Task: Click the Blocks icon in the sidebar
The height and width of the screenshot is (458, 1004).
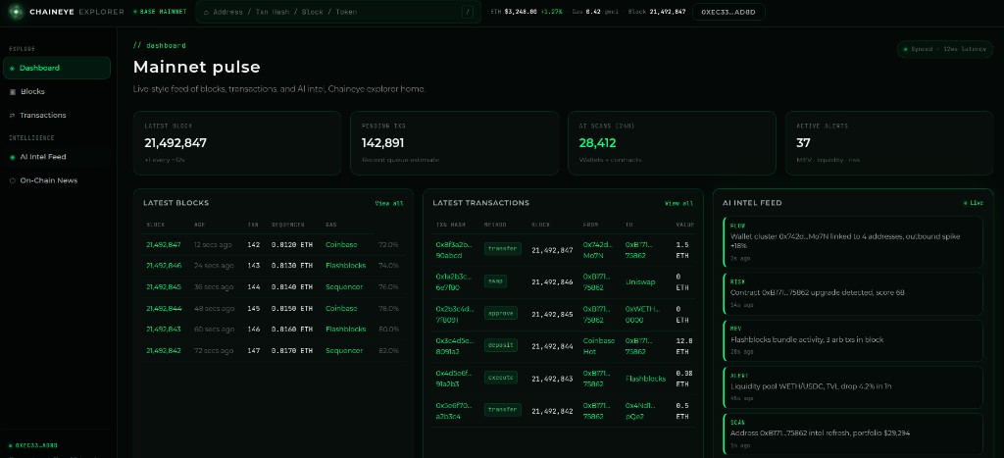Action: pyautogui.click(x=13, y=91)
